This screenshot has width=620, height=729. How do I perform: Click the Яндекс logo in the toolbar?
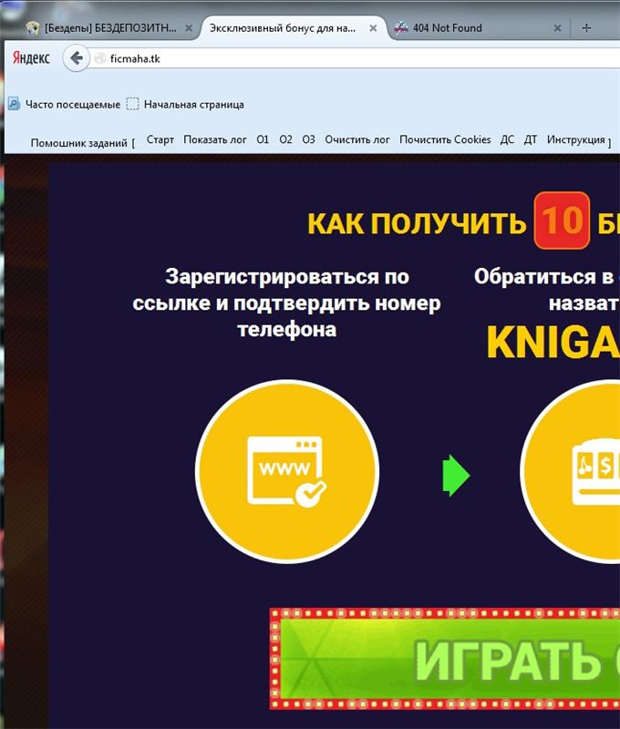tap(31, 58)
